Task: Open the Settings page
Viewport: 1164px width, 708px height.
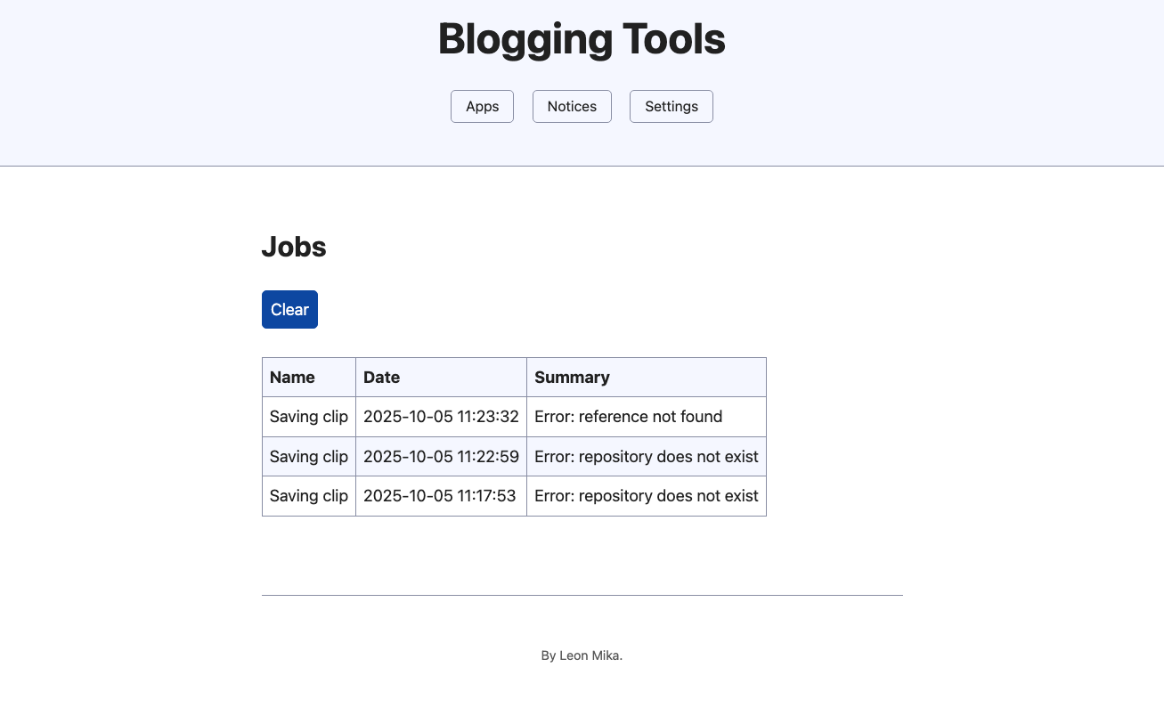Action: (671, 107)
